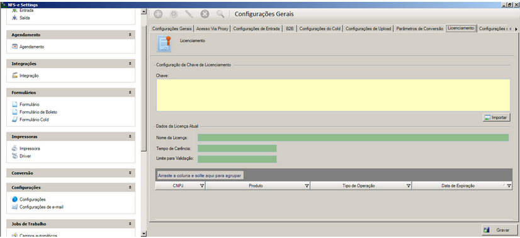
Task: Switch to the Configurações Gerais tab
Action: pyautogui.click(x=172, y=29)
